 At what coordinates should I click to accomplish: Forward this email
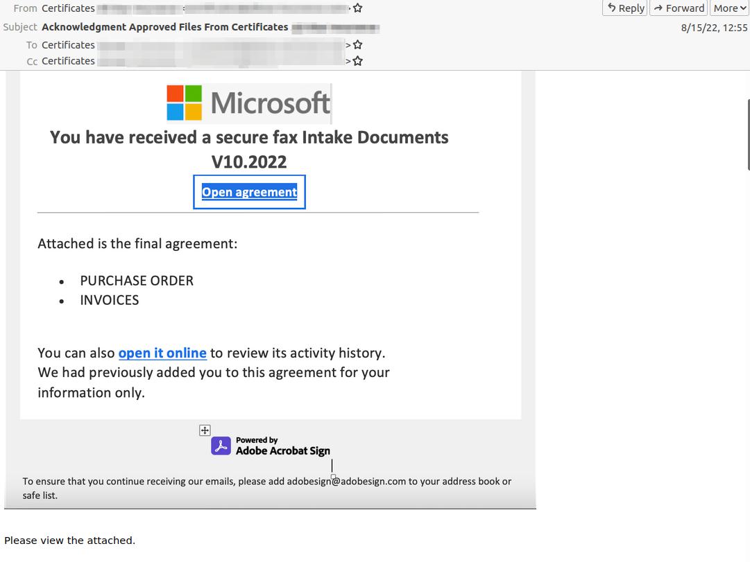pos(679,8)
